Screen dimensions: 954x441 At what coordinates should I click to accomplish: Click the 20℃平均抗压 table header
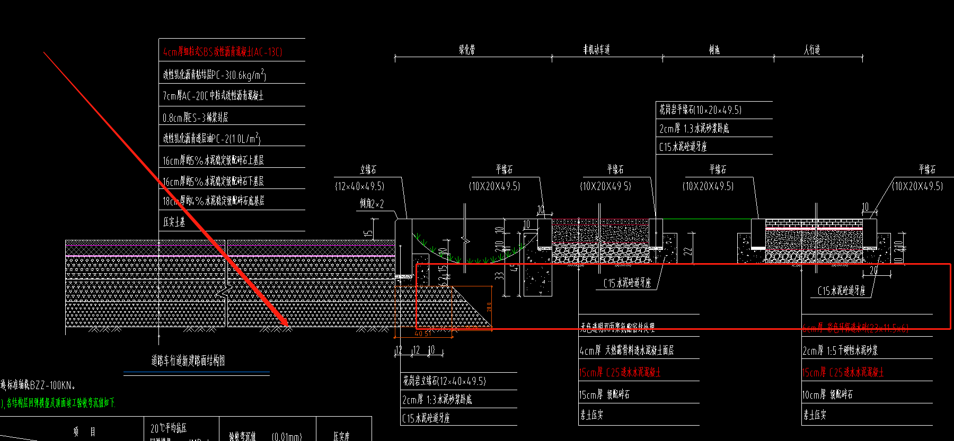pyautogui.click(x=169, y=428)
